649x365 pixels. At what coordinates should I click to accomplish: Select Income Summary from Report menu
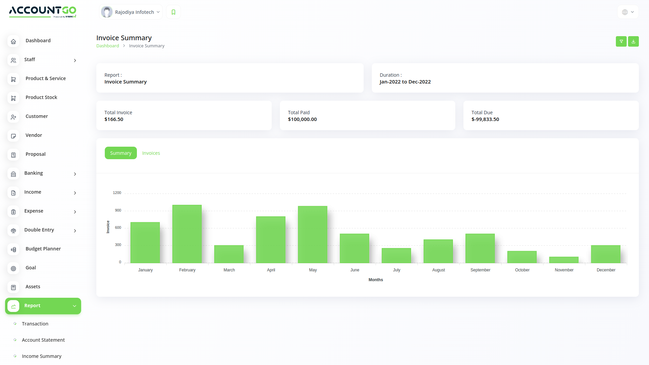tap(42, 356)
